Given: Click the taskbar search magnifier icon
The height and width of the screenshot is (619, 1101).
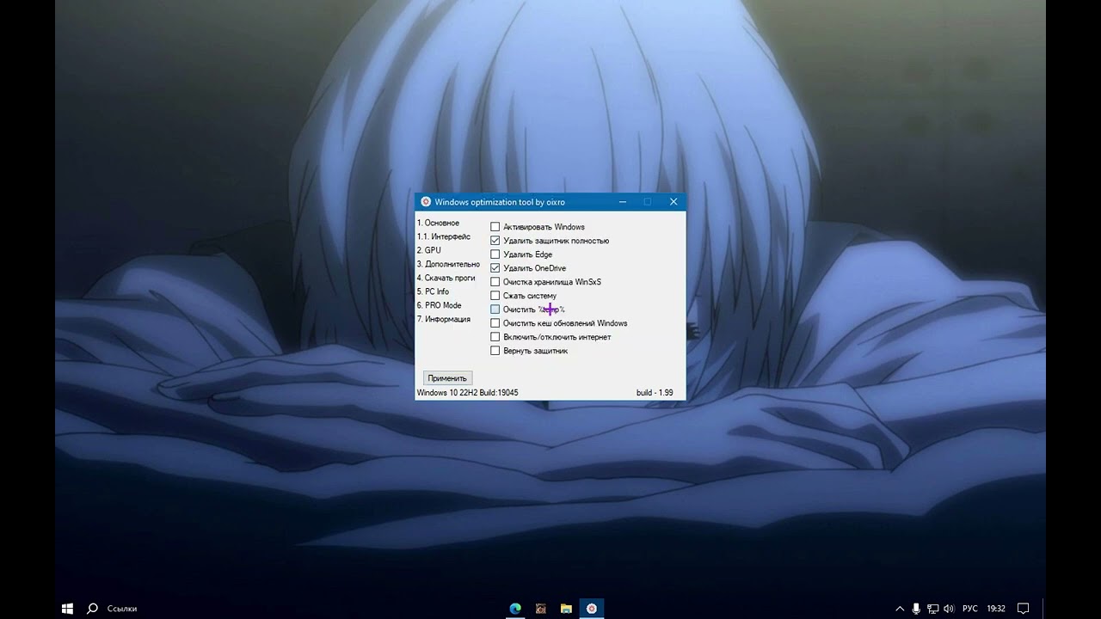Looking at the screenshot, I should (x=92, y=609).
